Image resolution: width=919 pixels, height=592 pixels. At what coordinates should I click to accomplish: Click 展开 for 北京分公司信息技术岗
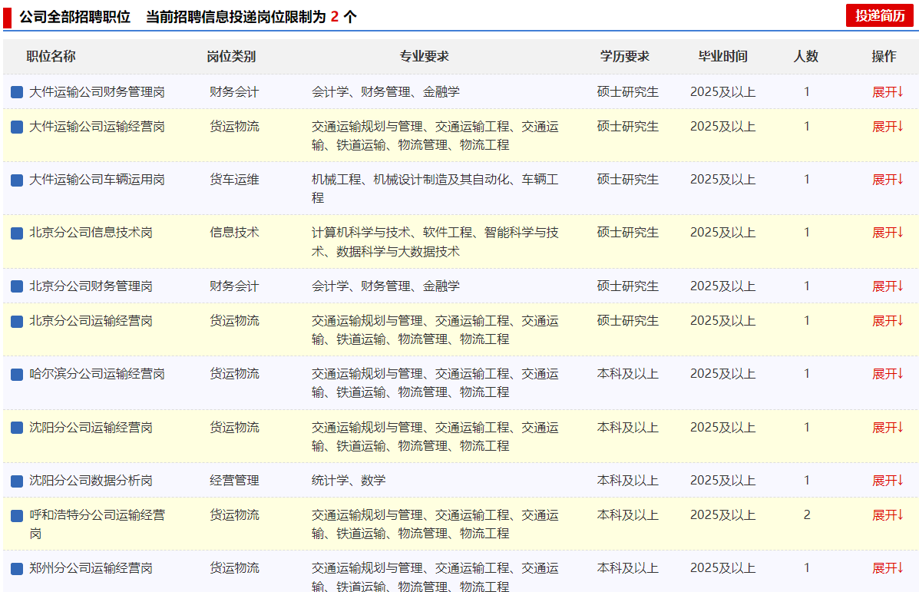coord(888,233)
